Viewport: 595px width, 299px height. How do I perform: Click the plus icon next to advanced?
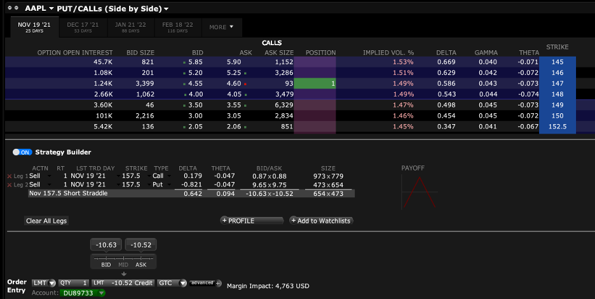218,283
